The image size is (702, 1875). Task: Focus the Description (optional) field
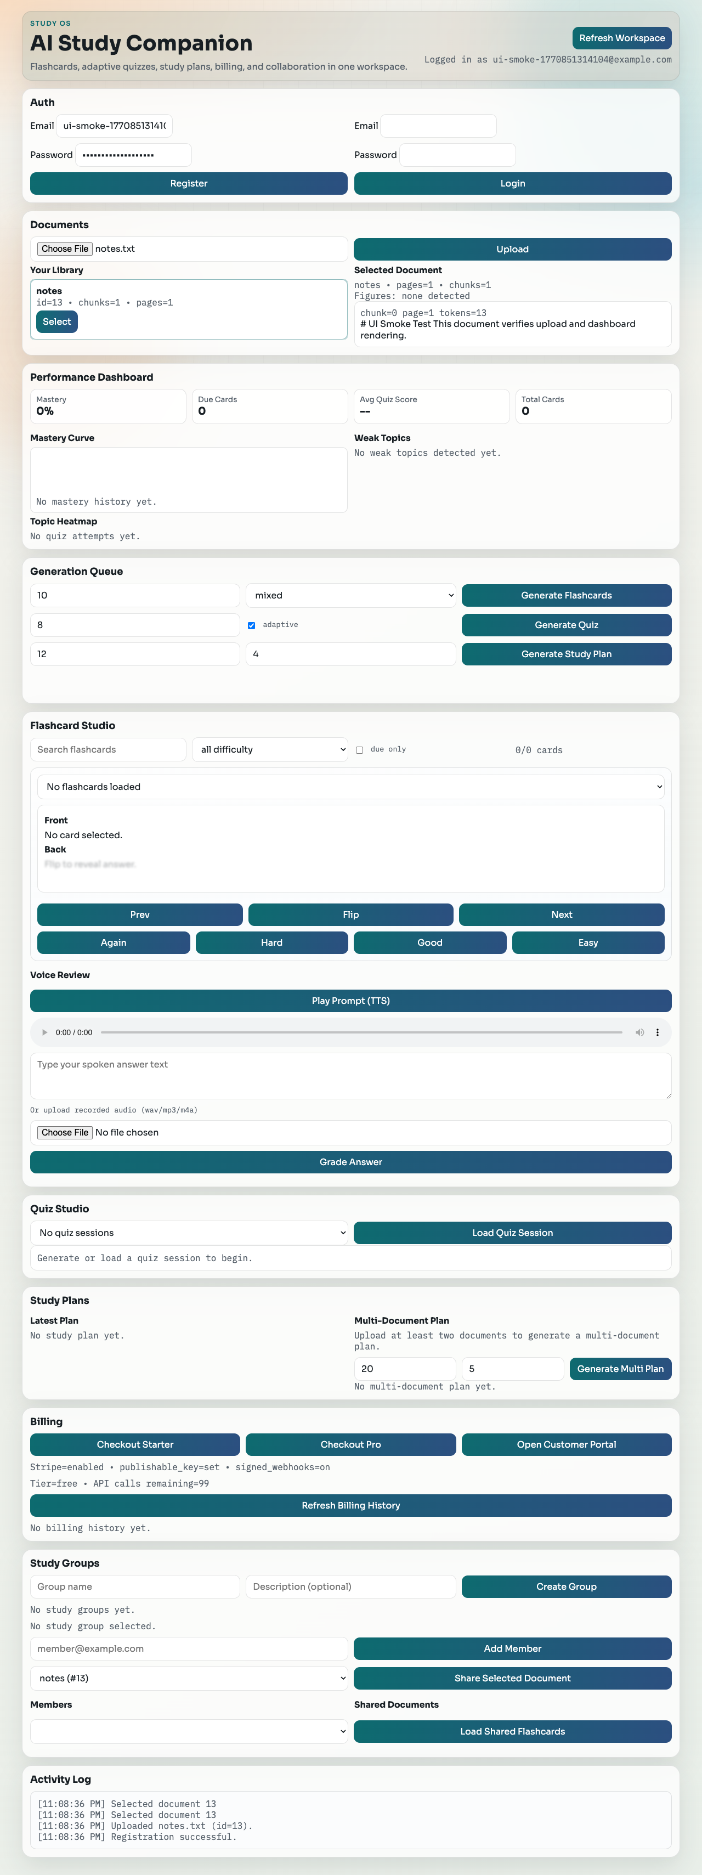tap(350, 1587)
